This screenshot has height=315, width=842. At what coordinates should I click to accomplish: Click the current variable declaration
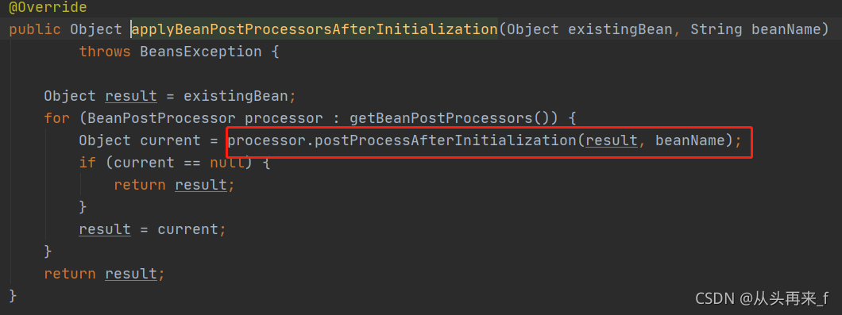pos(166,140)
